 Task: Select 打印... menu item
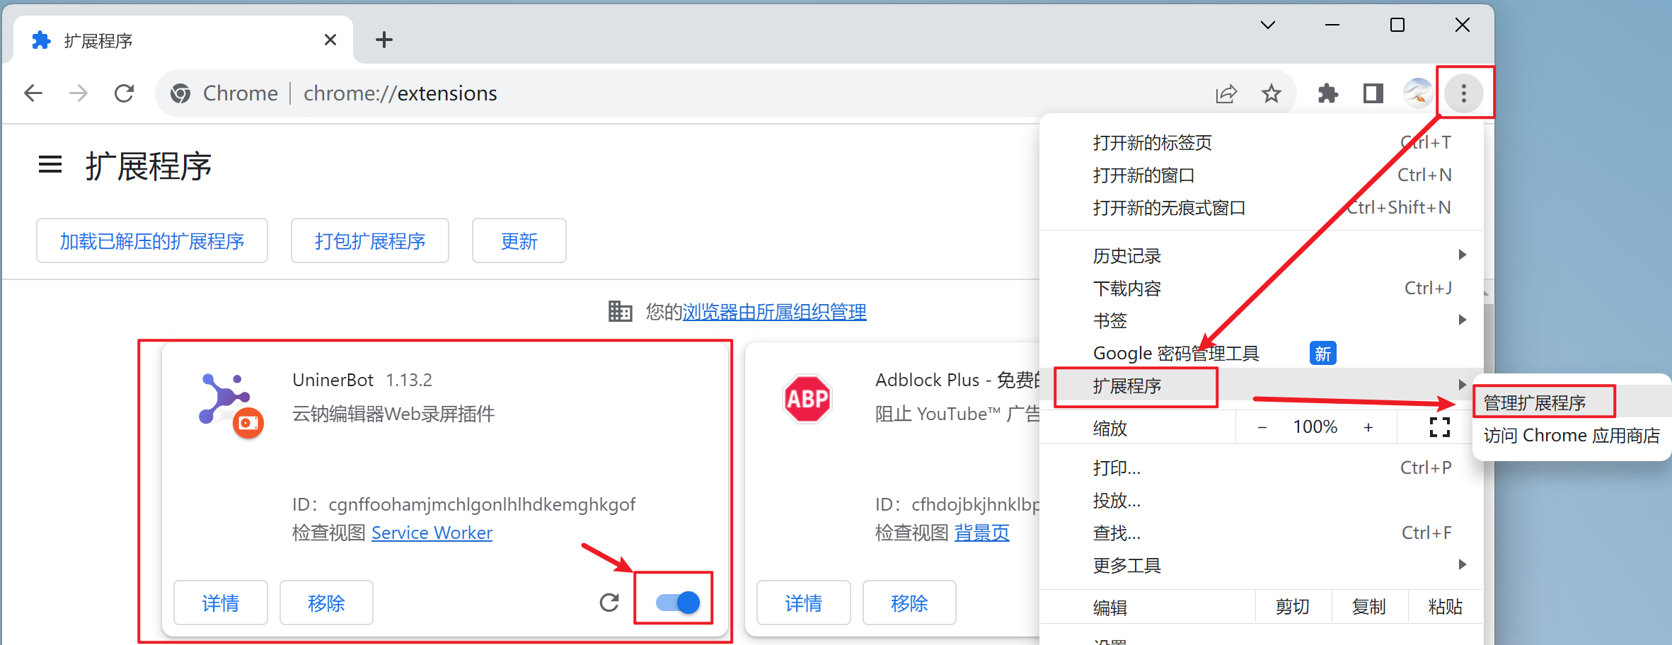[1262, 468]
